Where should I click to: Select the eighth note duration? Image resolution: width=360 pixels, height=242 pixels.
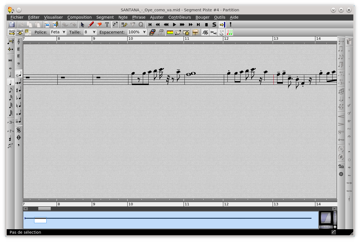(11, 90)
